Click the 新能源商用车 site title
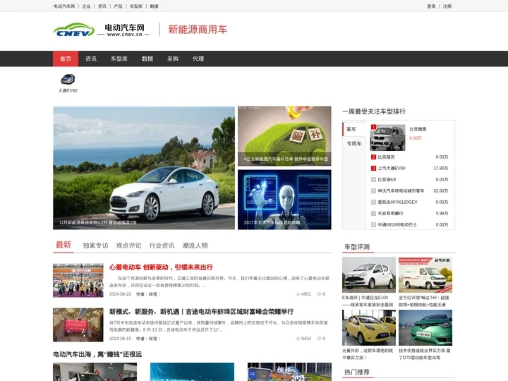The height and width of the screenshot is (381, 508). tap(198, 30)
